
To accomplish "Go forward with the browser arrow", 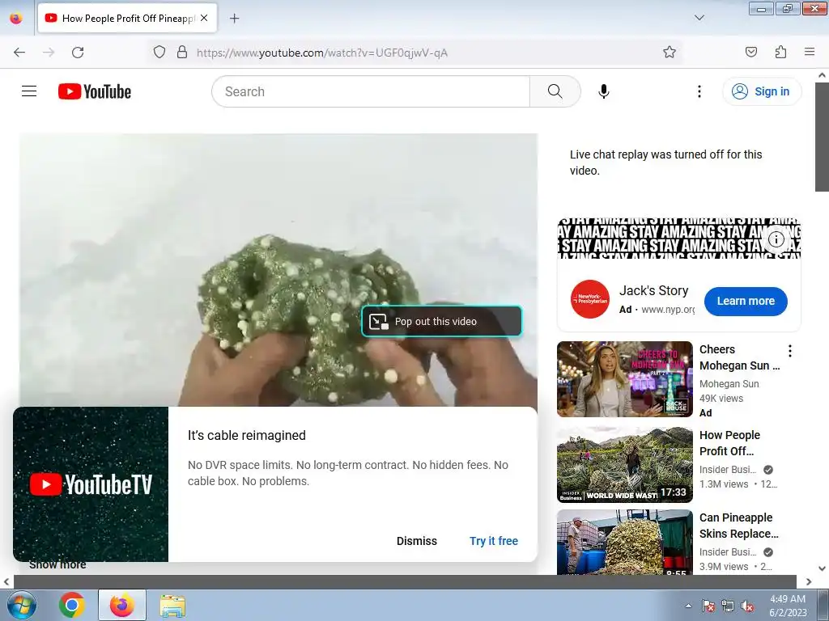I will coord(49,53).
